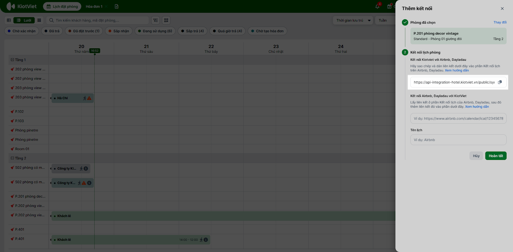Collapse the Tầng 2 group
Screen dimensions: 513x252
pyautogui.click(x=13, y=158)
